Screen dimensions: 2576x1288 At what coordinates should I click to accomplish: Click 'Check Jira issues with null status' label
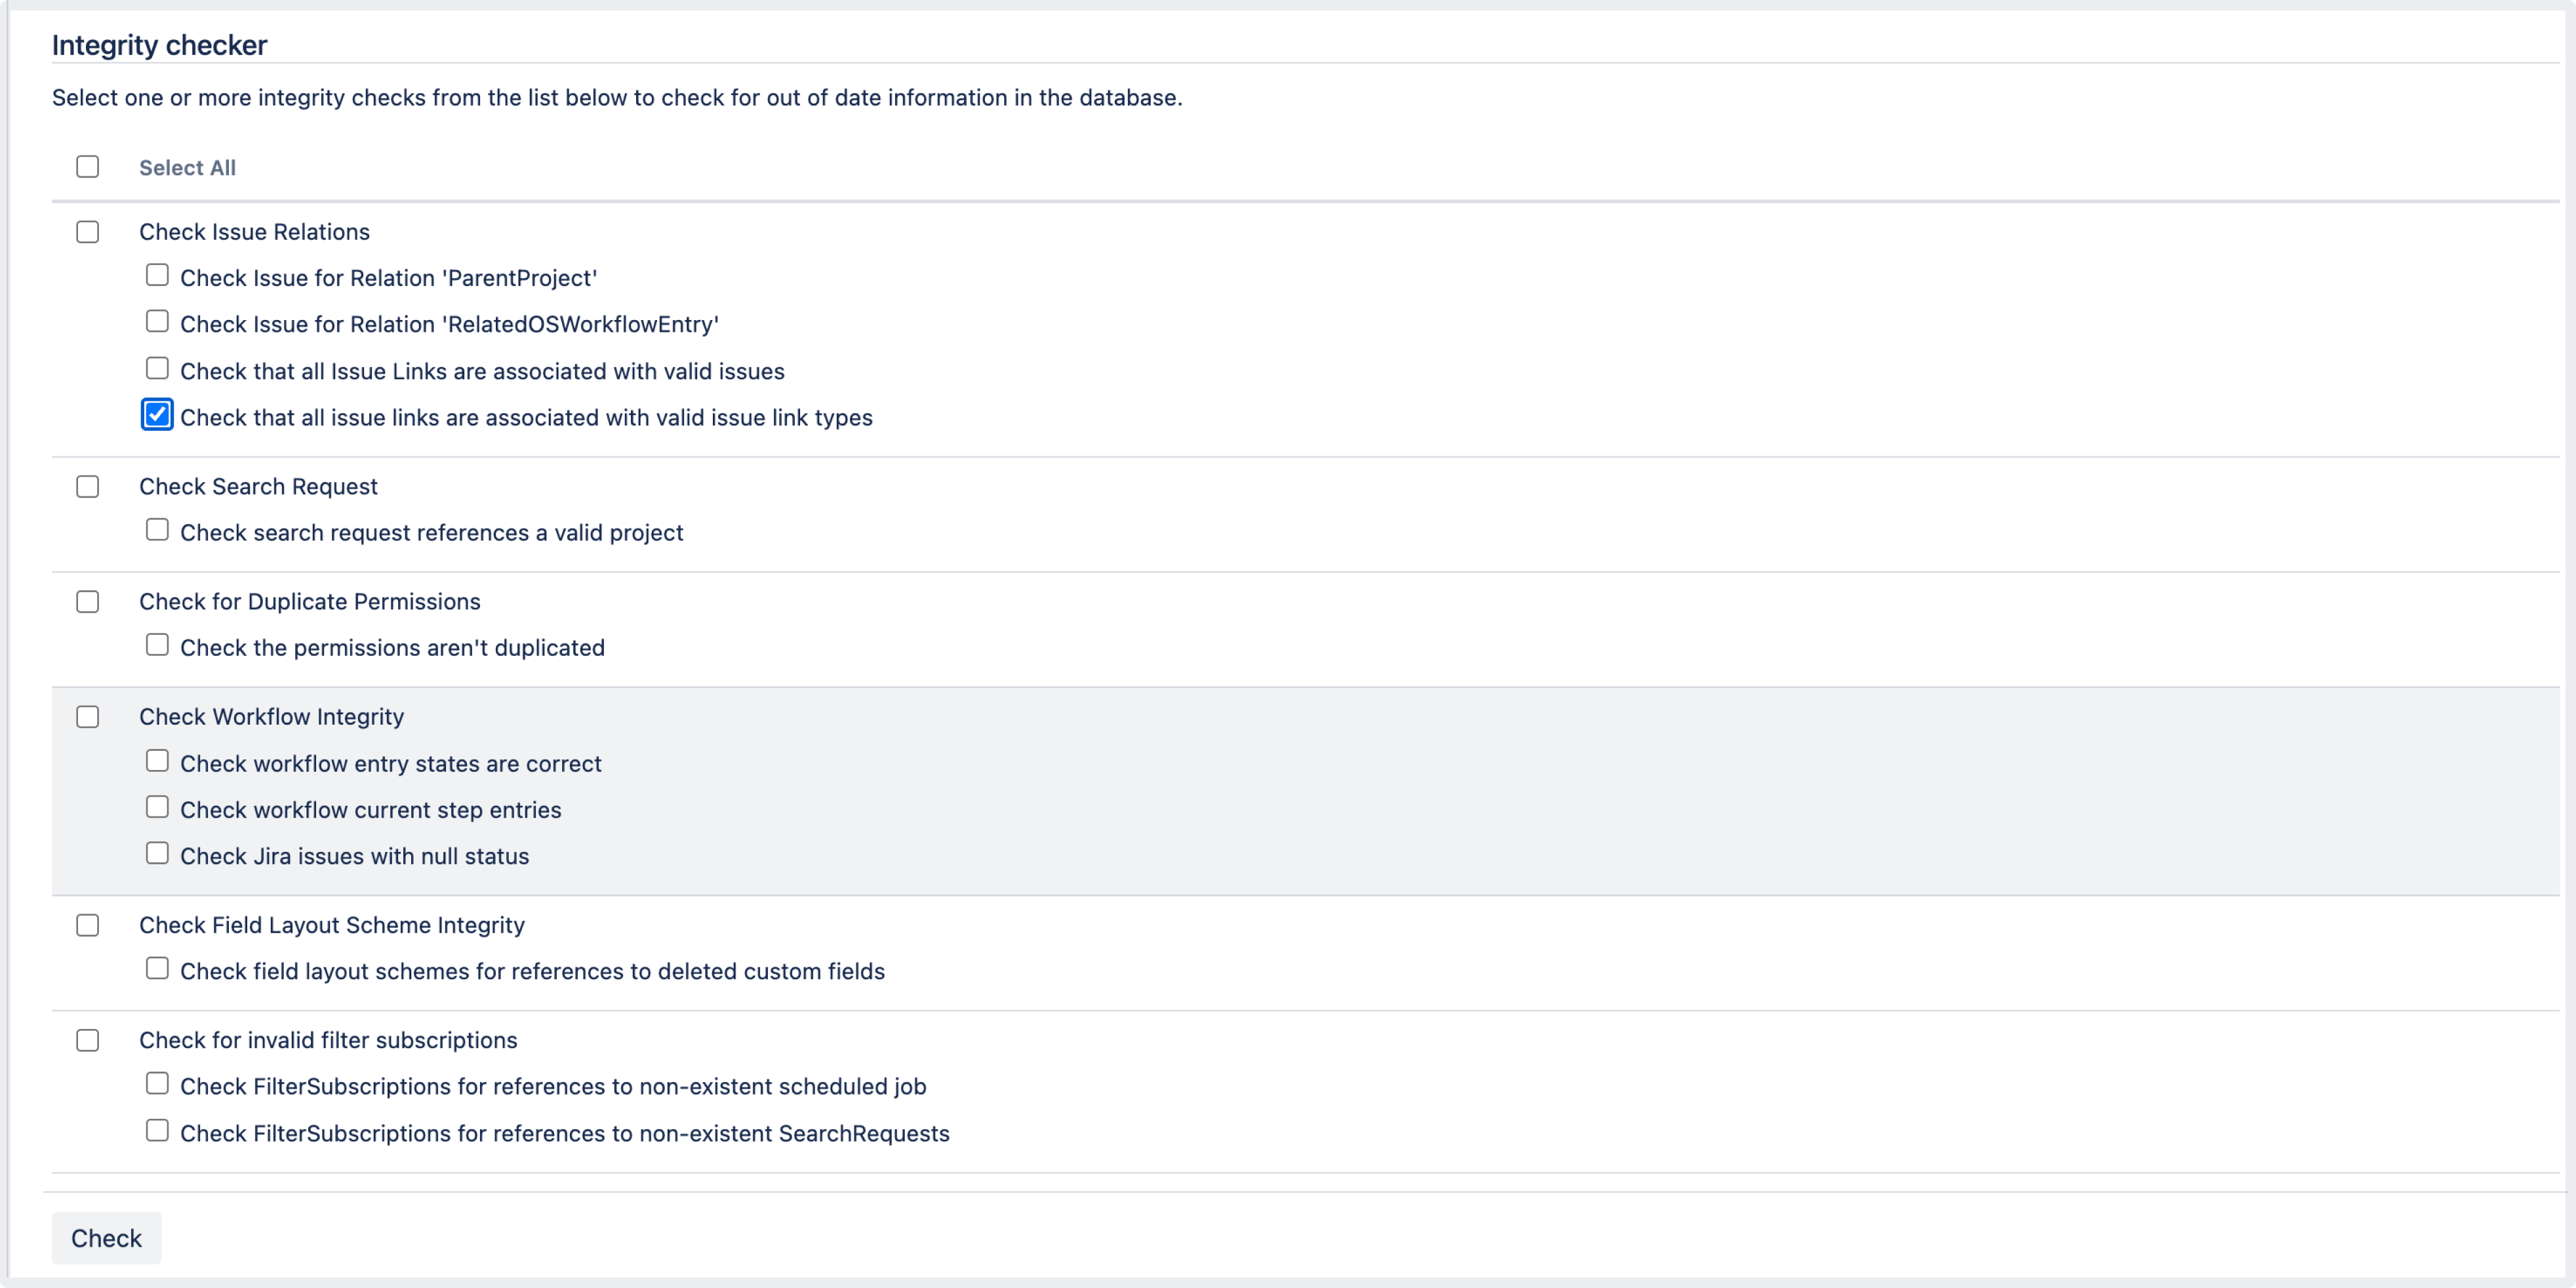[x=355, y=856]
